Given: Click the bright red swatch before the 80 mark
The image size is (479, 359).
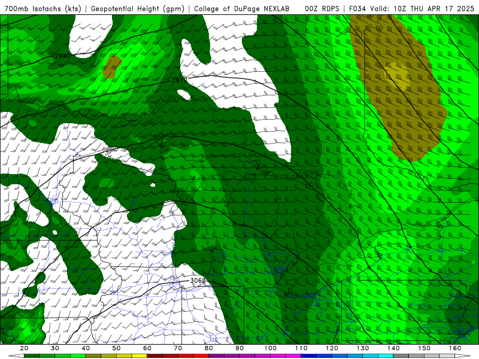Looking at the screenshot, I should tap(201, 356).
